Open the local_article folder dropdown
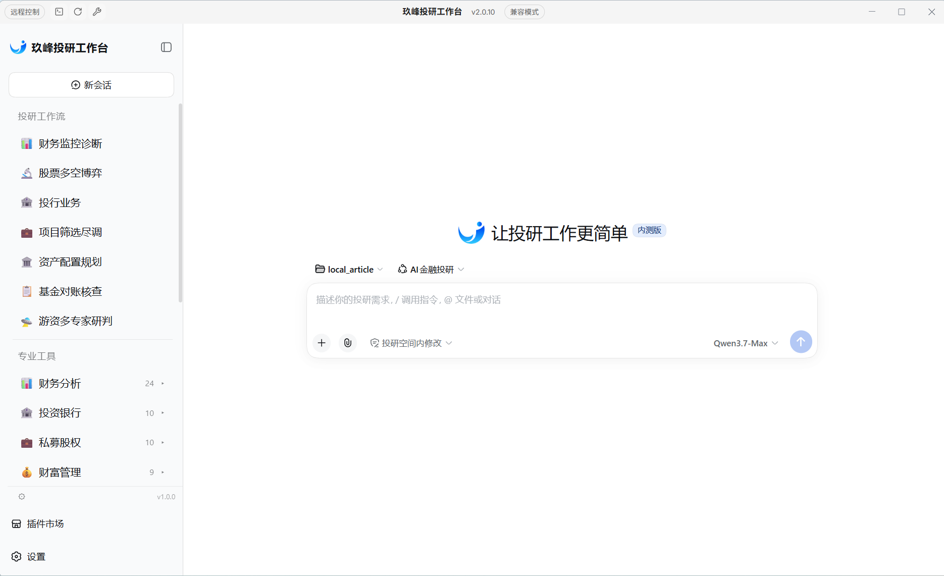This screenshot has width=944, height=576. [349, 270]
